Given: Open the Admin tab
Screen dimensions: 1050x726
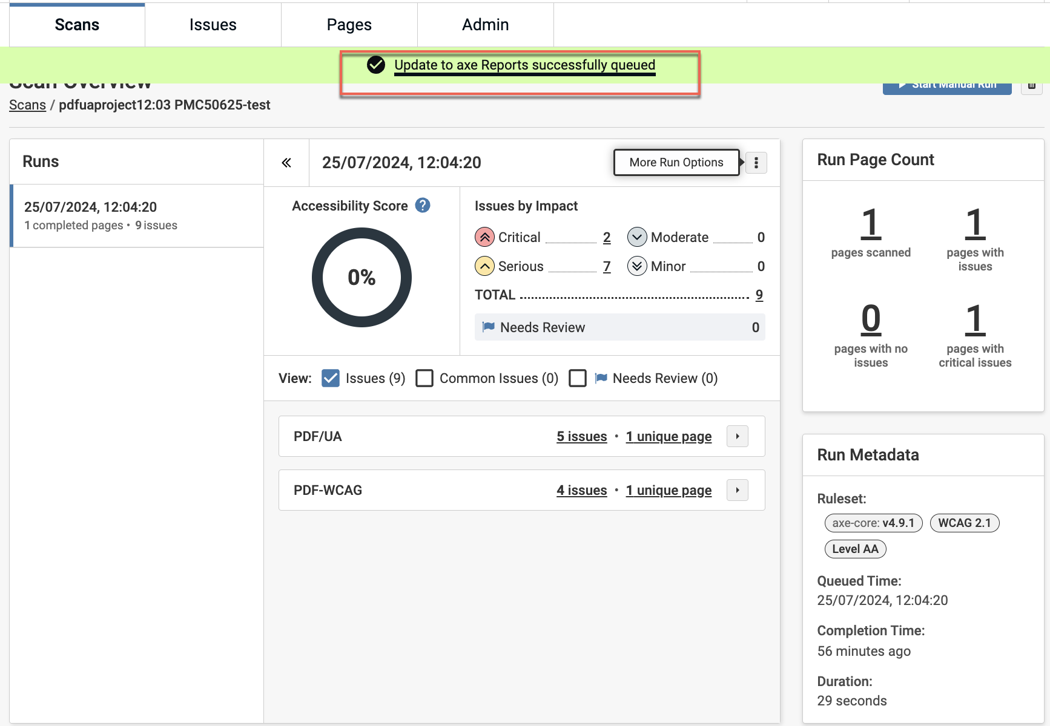Looking at the screenshot, I should (x=485, y=25).
